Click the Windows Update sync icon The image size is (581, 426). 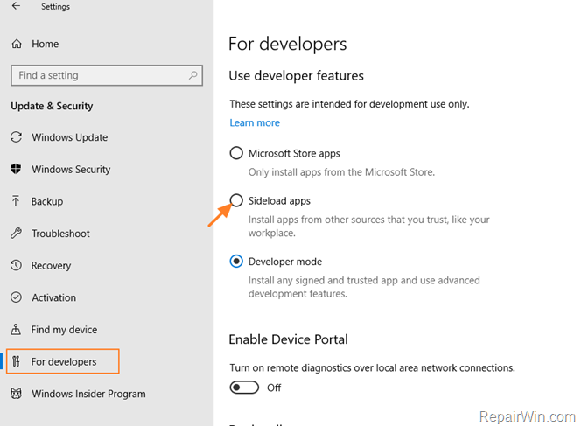(x=16, y=137)
